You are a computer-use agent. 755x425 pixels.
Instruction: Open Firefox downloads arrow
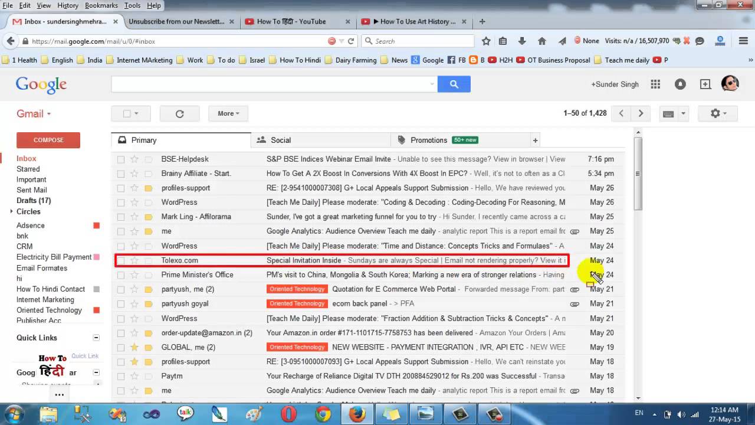(522, 41)
